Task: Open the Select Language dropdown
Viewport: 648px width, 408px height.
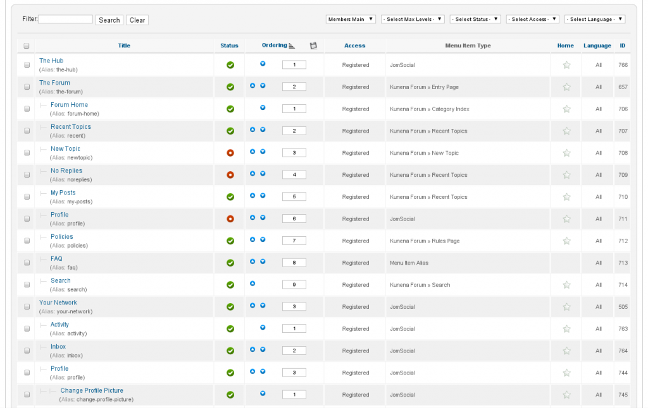Action: (595, 20)
